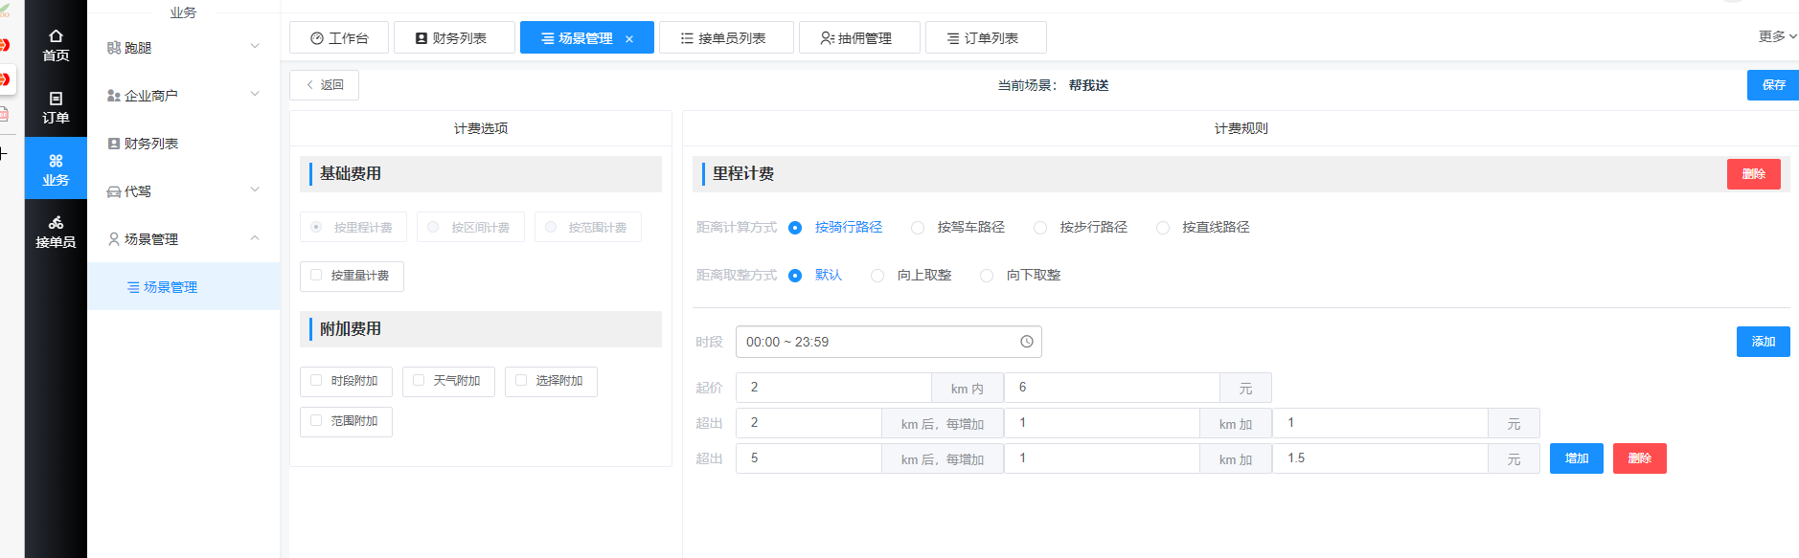Tick the 天气附加 checkbox

tap(419, 381)
